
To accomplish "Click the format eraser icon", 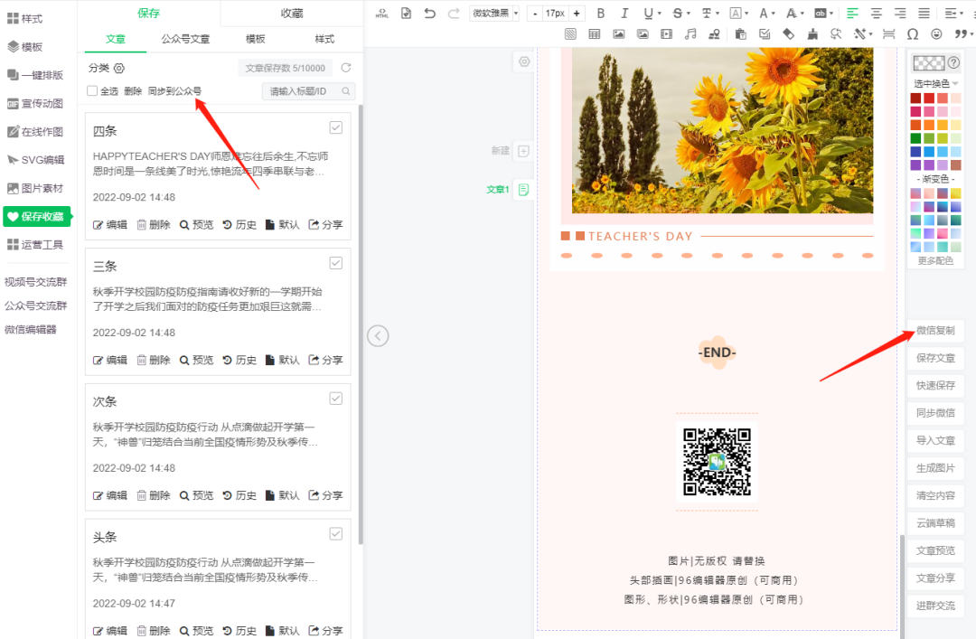I will pyautogui.click(x=789, y=34).
